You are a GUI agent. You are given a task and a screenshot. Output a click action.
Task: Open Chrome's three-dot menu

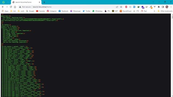(171, 7)
